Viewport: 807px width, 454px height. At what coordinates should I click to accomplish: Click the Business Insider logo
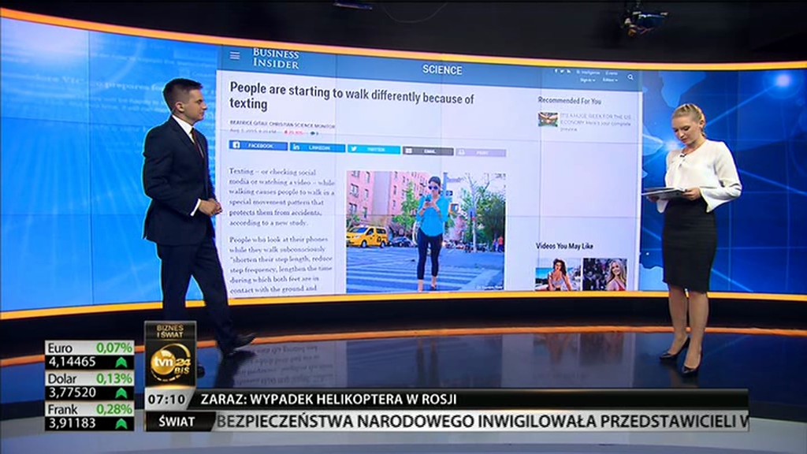click(276, 58)
